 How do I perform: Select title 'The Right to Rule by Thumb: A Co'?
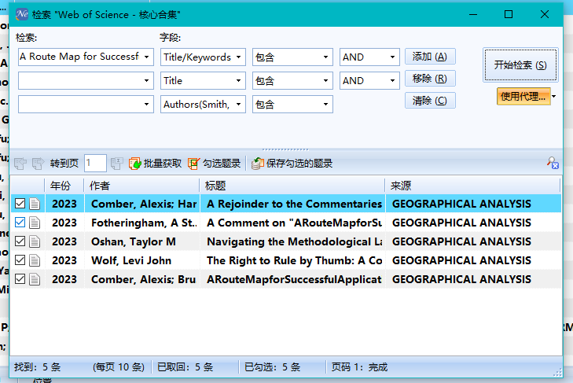[x=294, y=261]
